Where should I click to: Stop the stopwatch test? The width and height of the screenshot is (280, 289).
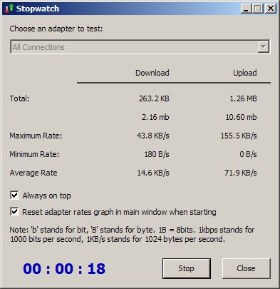tap(187, 268)
